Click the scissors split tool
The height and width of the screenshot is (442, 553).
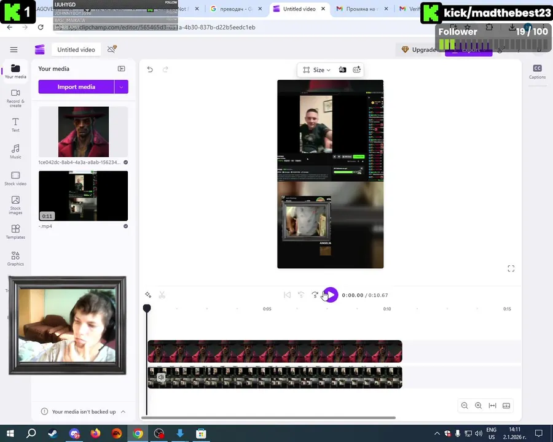(162, 295)
